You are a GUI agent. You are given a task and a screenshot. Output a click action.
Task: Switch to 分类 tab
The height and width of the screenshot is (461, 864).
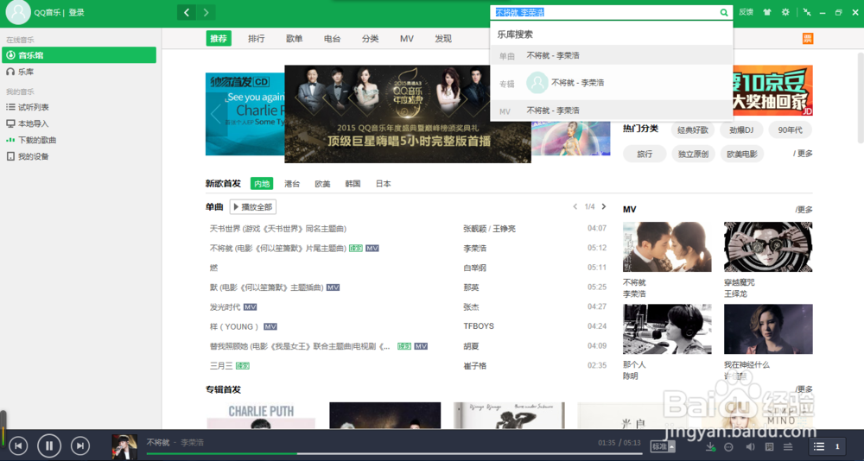(371, 39)
